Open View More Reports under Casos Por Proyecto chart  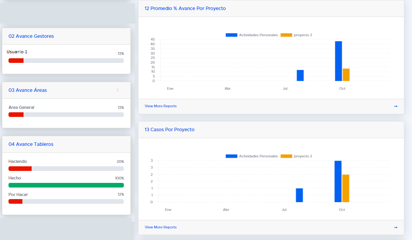160,227
